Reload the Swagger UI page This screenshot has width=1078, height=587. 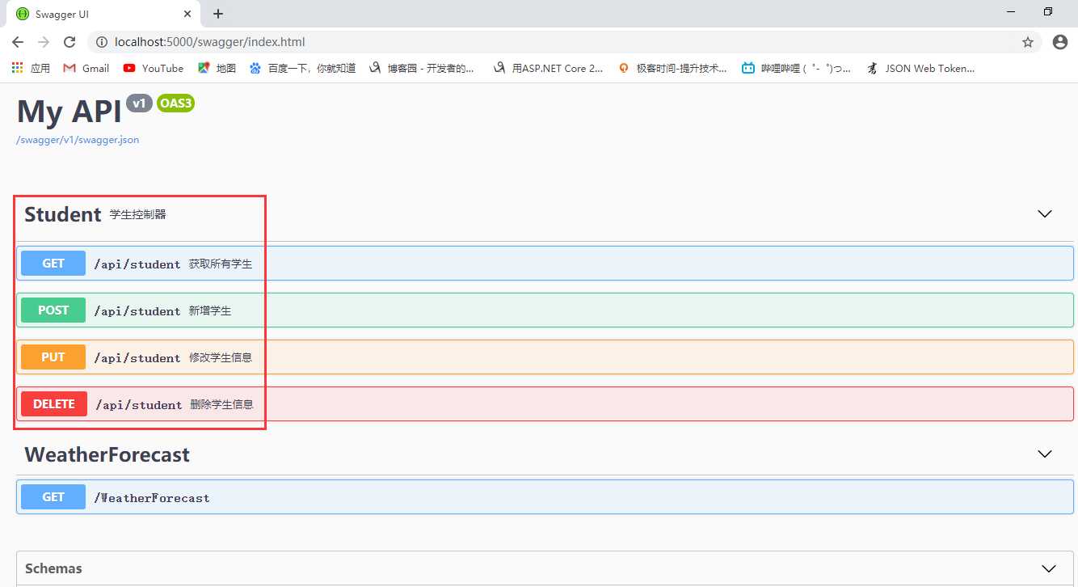point(69,42)
